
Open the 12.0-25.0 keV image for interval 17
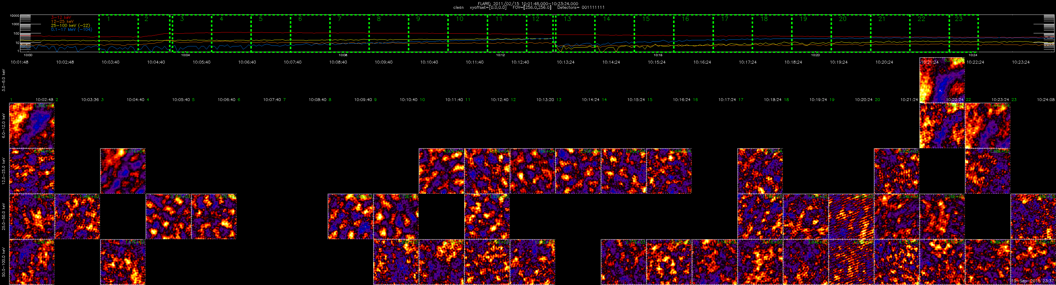[x=760, y=171]
